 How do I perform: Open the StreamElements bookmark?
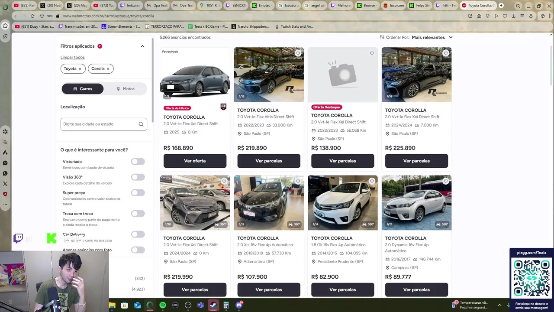tap(121, 26)
